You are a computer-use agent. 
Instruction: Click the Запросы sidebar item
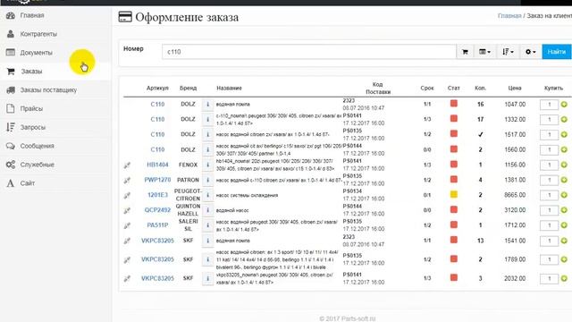(33, 127)
